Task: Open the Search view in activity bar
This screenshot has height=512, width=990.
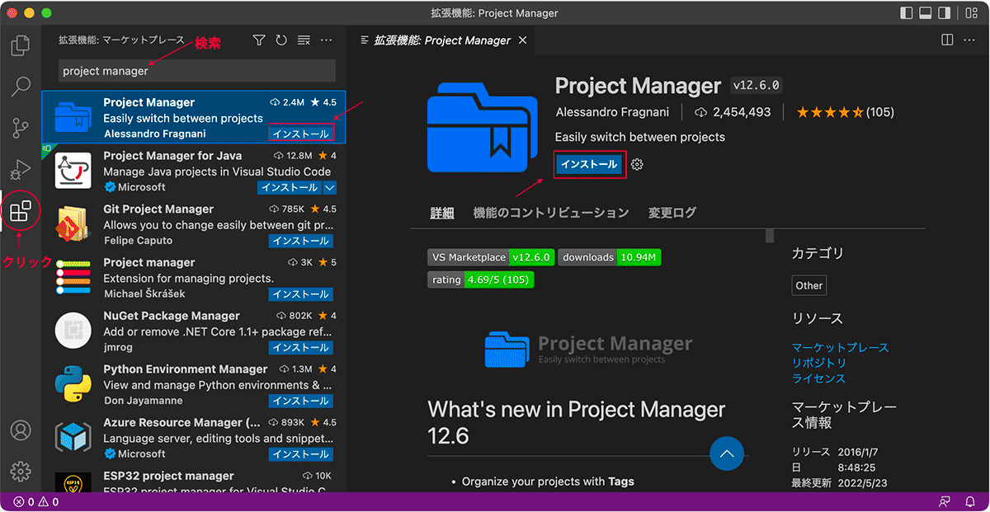Action: coord(21,86)
